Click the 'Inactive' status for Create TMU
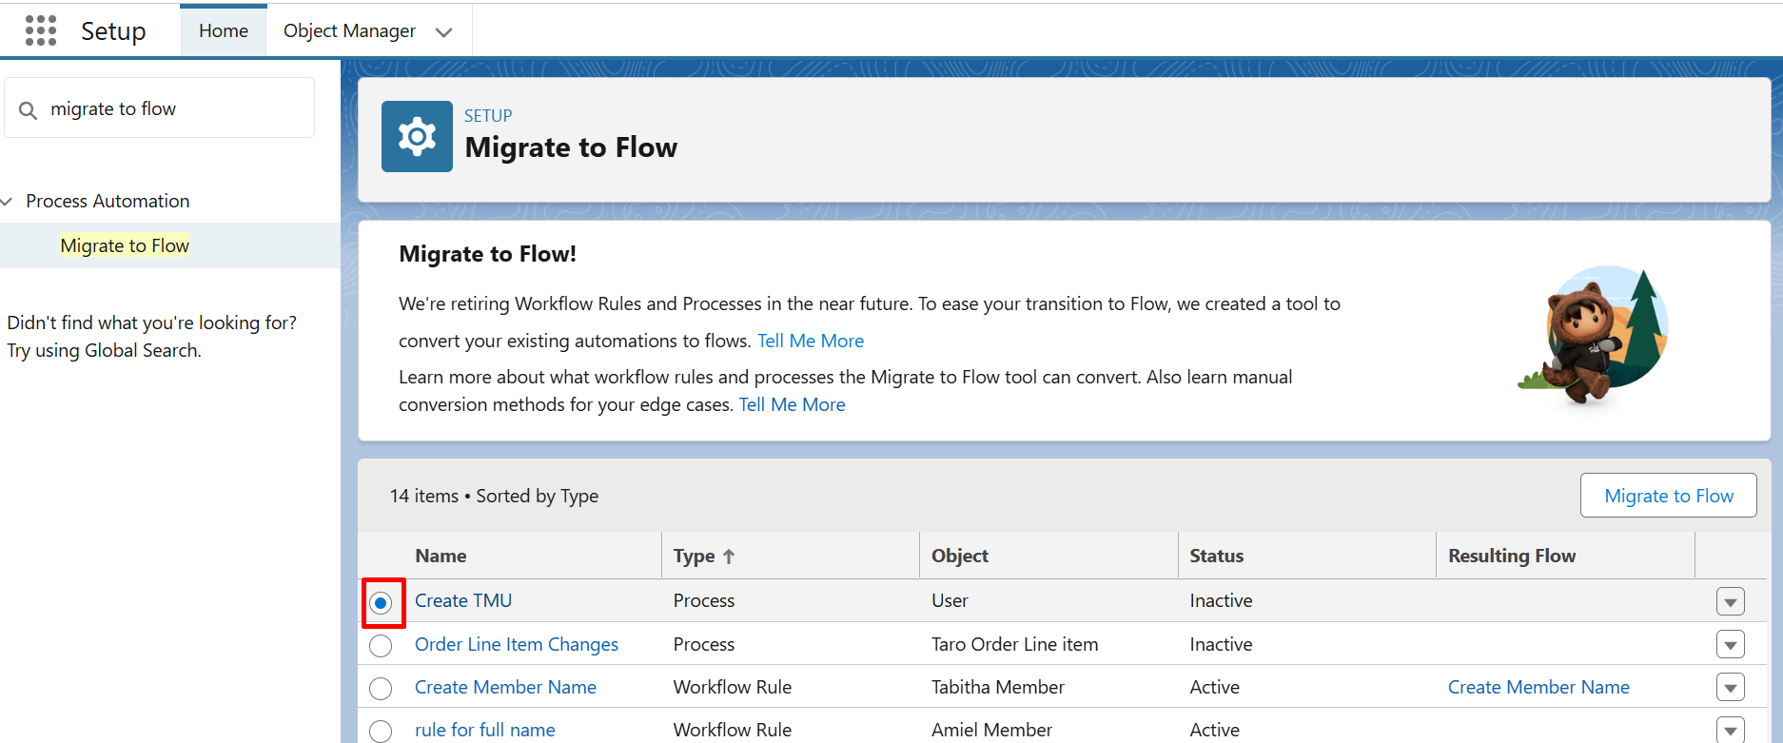Screen dimensions: 1783x743 (1221, 600)
